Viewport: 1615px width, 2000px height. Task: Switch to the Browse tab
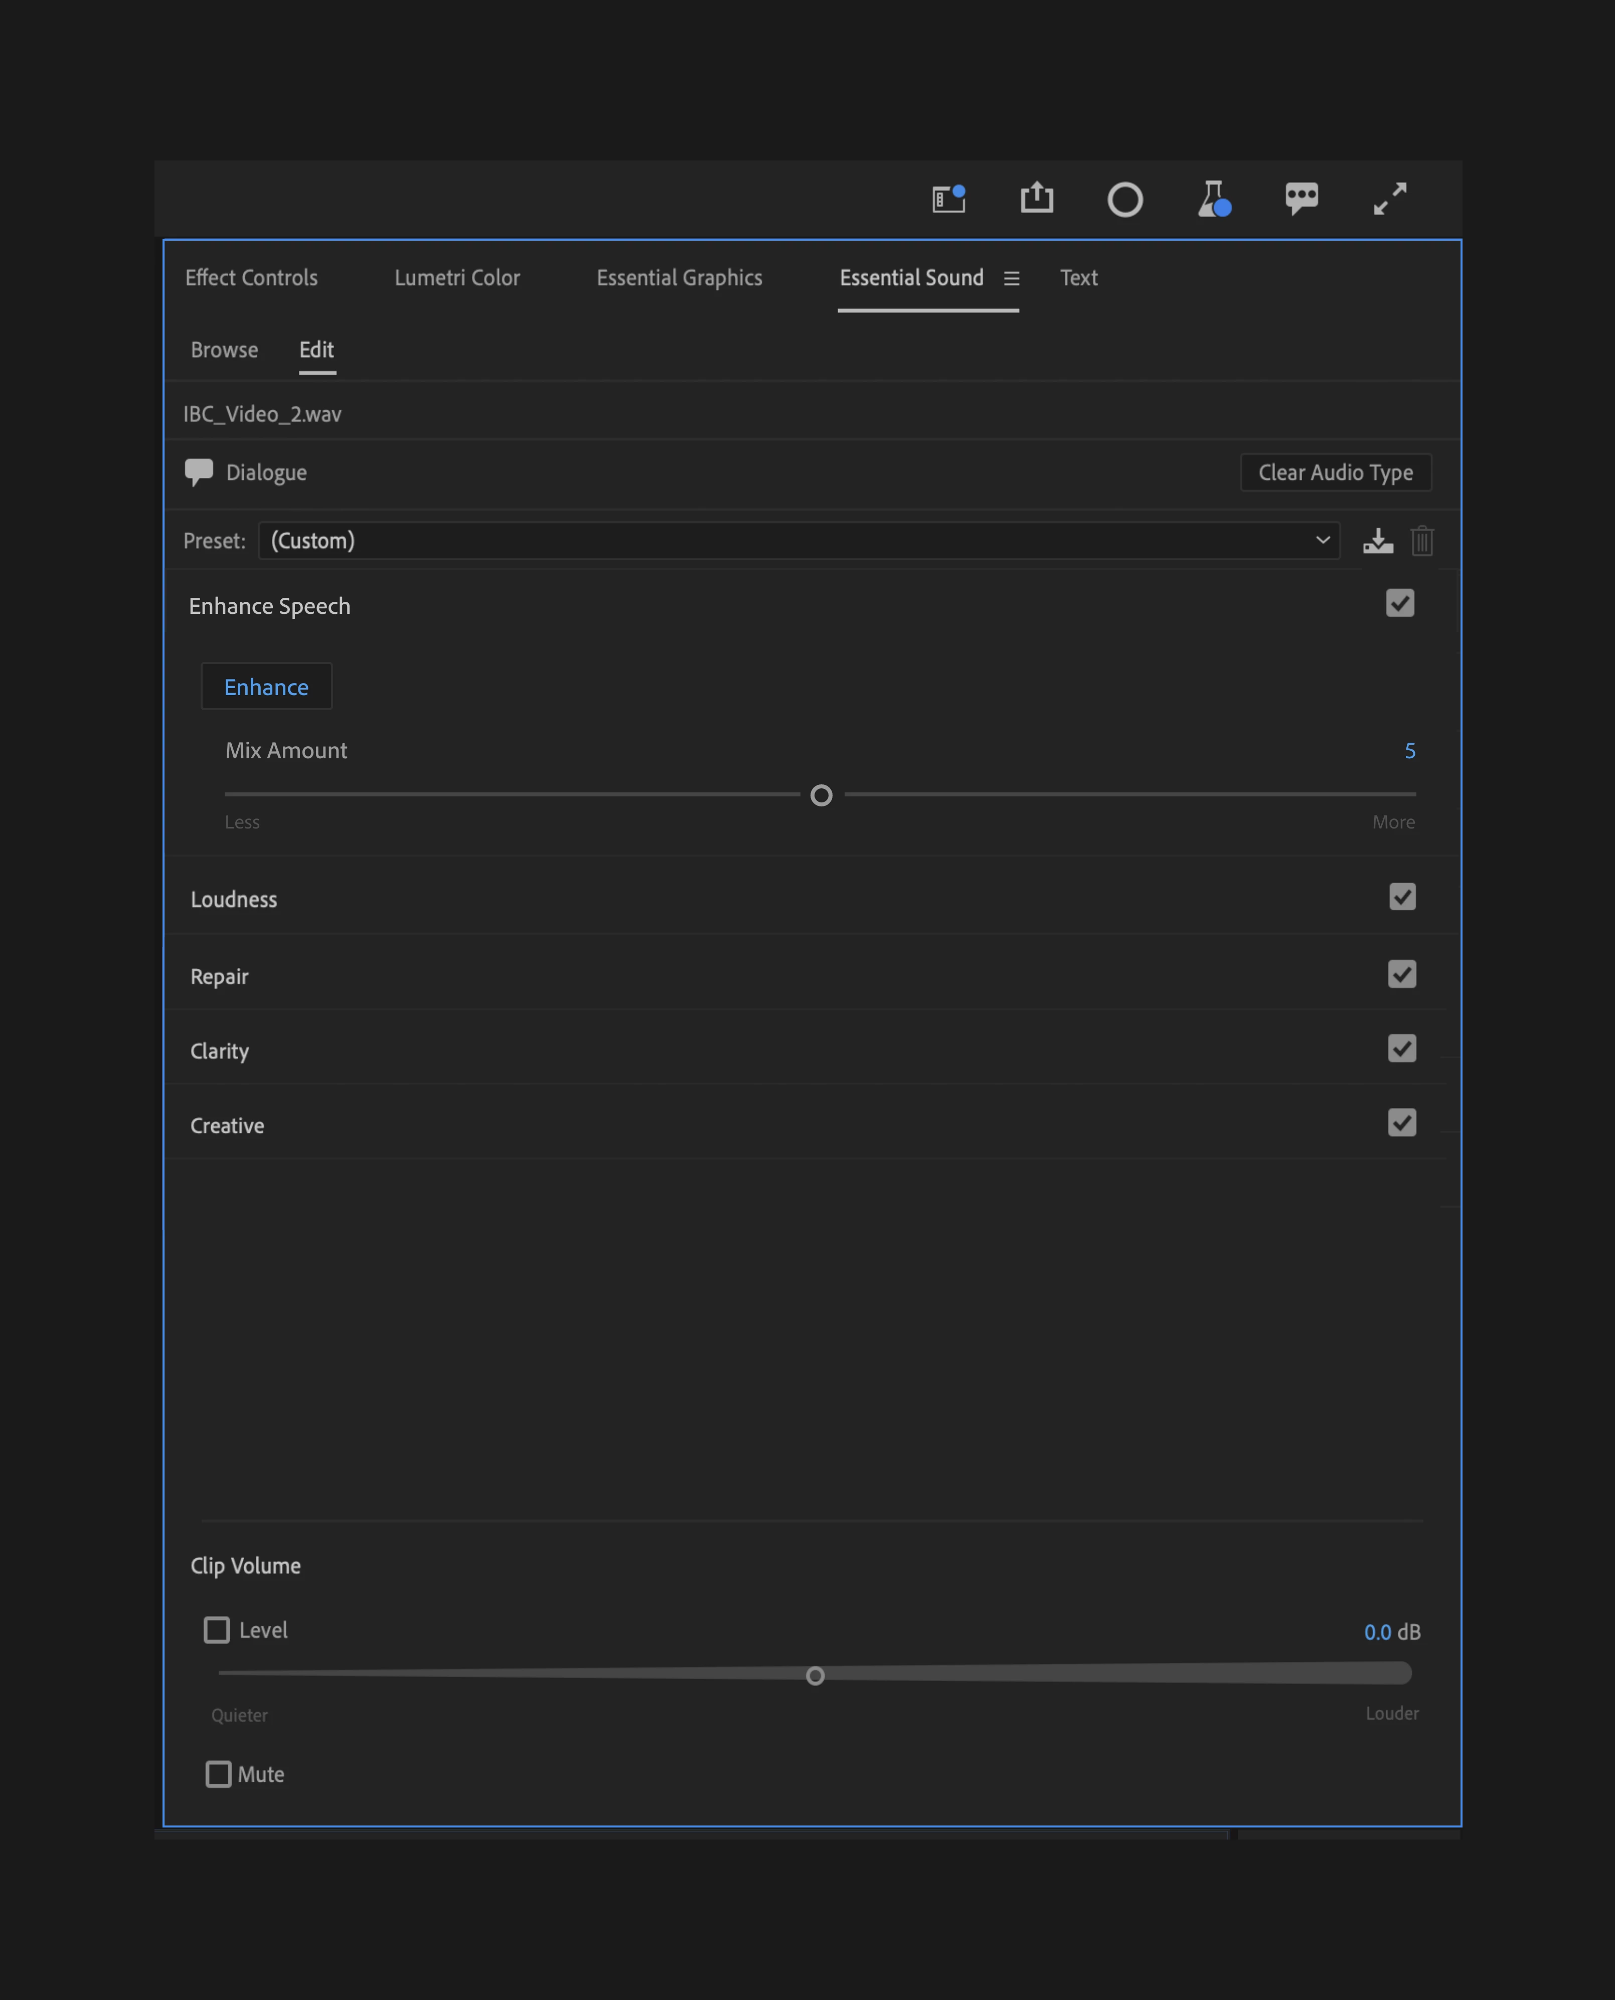pyautogui.click(x=224, y=350)
